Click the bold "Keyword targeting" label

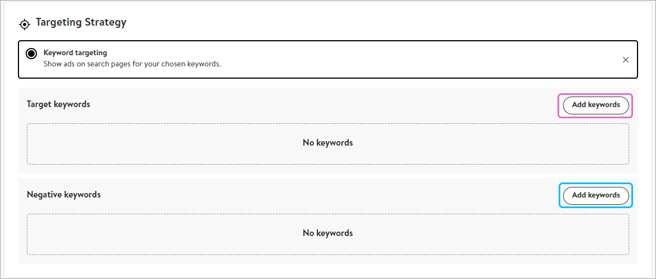(75, 53)
